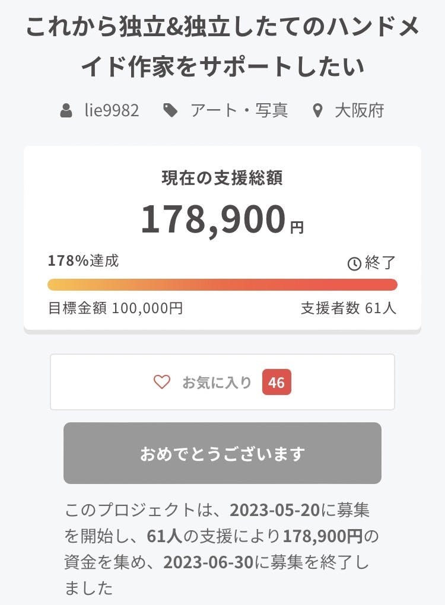Click the red 46 favorites count badge
Viewport: 445px width, 605px height.
[x=276, y=383]
